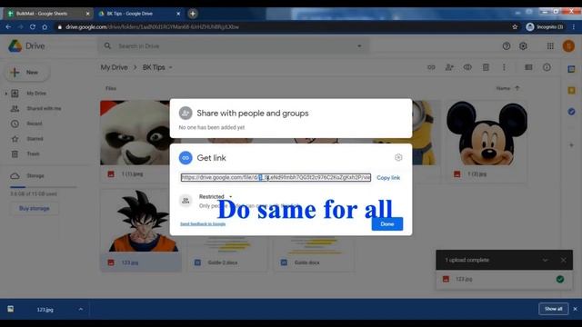Click the Done button in the share dialog
The height and width of the screenshot is (327, 582).
point(387,224)
